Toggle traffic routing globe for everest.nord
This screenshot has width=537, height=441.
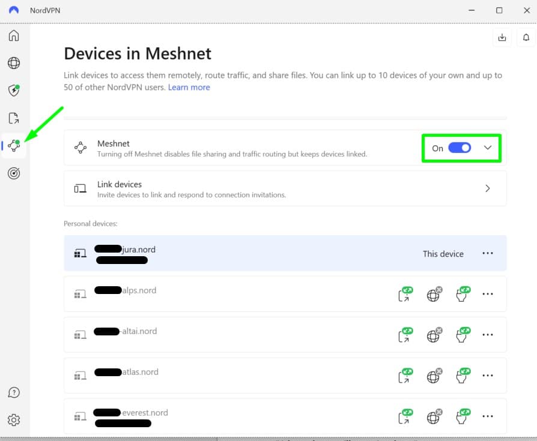click(434, 416)
